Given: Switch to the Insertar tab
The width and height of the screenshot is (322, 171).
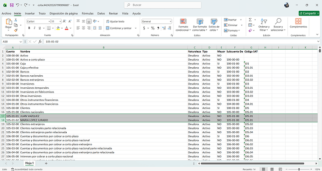Looking at the screenshot, I should tap(30, 14).
